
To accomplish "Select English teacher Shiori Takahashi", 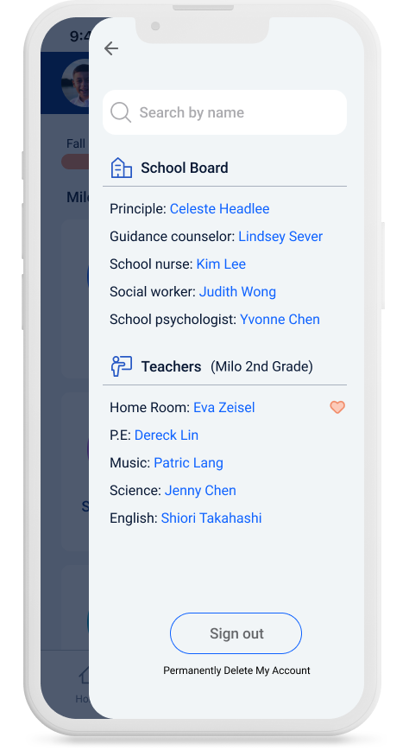I will [211, 518].
